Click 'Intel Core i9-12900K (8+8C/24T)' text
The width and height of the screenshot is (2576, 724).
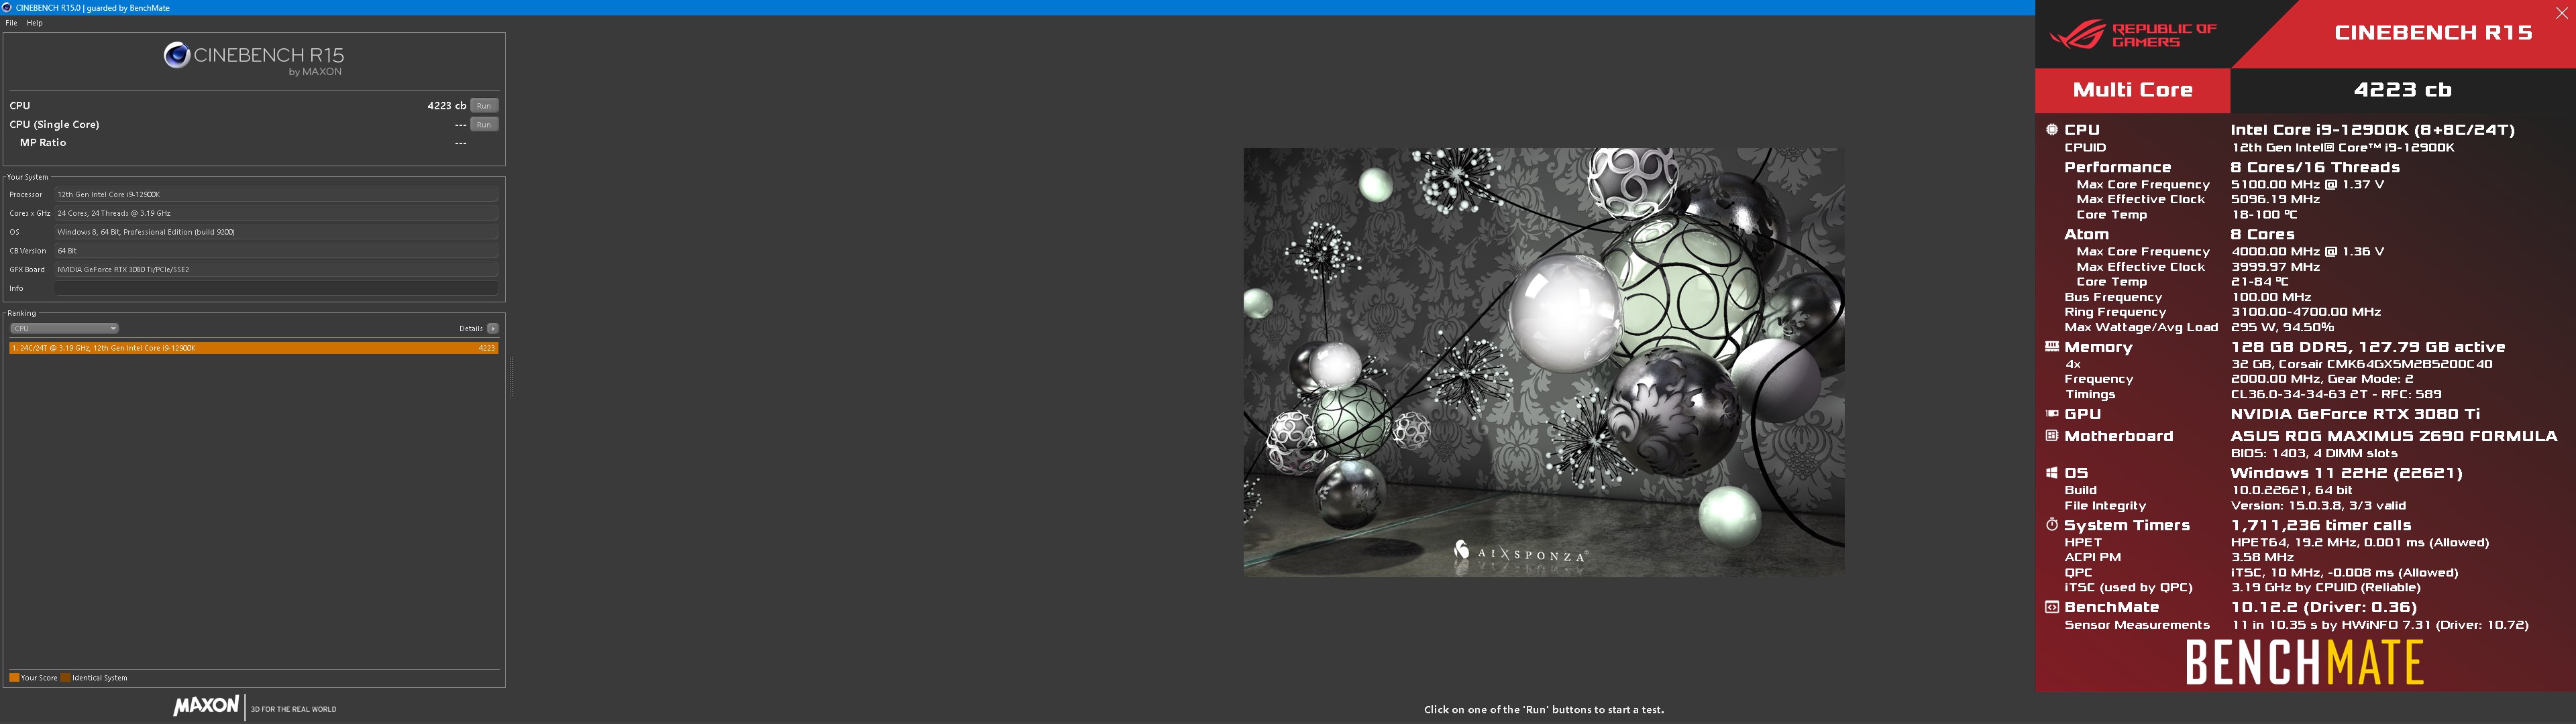2372,129
